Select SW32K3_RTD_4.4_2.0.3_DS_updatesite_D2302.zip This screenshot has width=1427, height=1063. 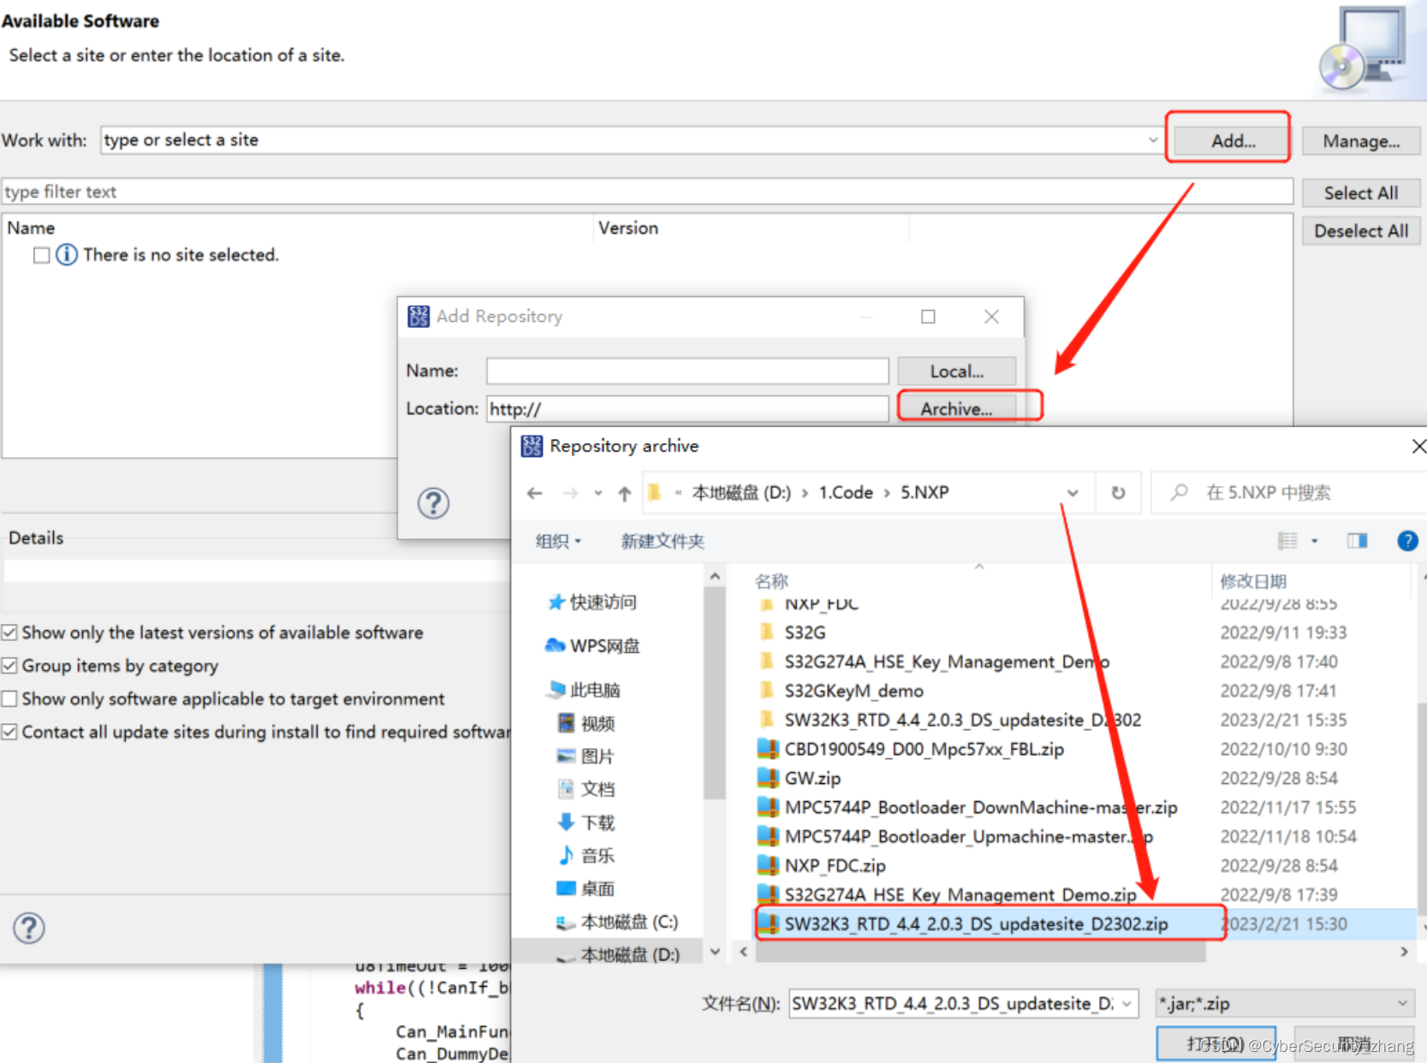963,923
